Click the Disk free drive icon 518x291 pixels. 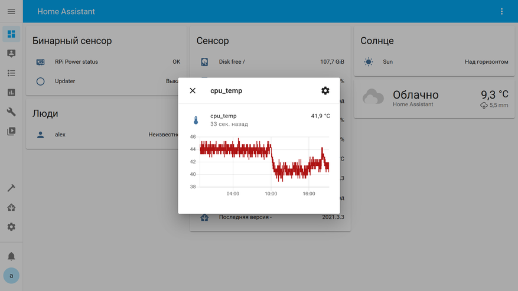point(204,62)
